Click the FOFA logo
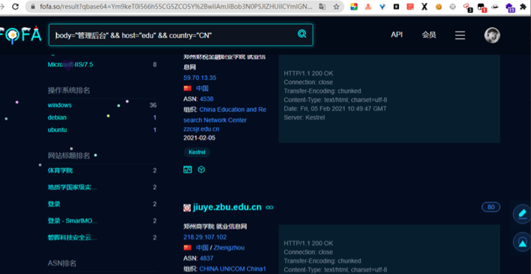 coord(20,35)
